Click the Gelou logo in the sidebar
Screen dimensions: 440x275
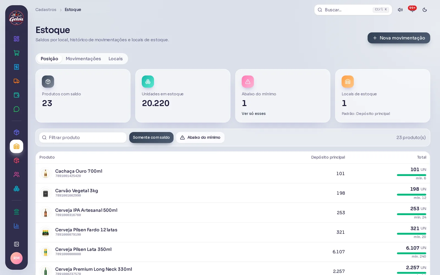tap(16, 18)
